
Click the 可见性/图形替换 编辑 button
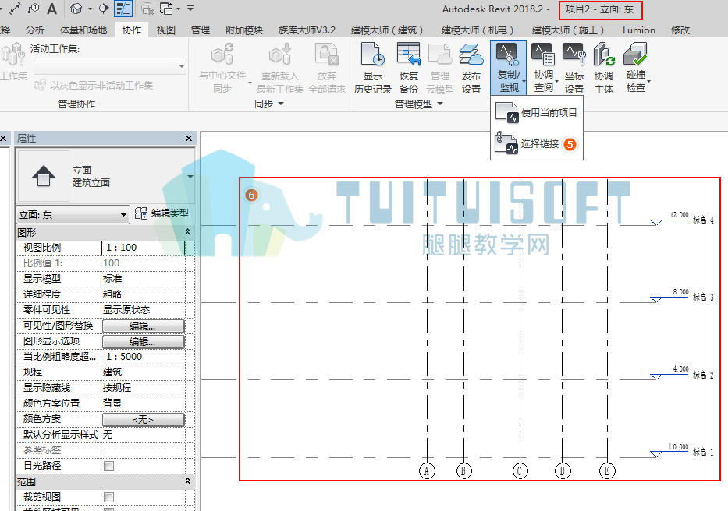click(143, 326)
